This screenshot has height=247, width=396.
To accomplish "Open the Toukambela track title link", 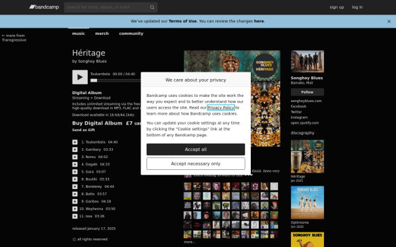I will tap(95, 142).
